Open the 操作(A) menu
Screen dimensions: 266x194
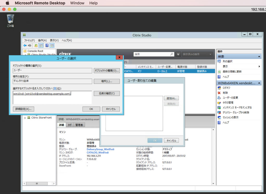pyautogui.click(x=42, y=40)
